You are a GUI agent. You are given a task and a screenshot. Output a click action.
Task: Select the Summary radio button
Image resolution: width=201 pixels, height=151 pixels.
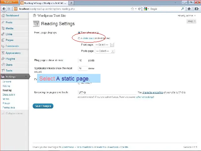coord(79,83)
